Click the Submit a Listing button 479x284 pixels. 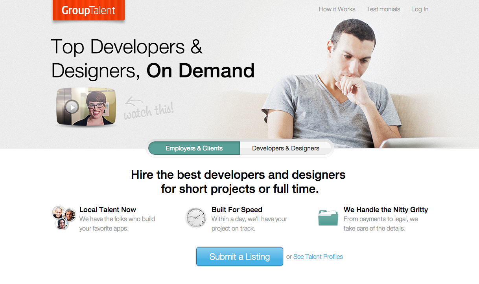(x=239, y=257)
